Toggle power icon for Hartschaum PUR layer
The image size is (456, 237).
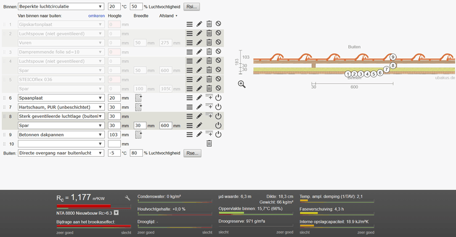pyautogui.click(x=218, y=107)
